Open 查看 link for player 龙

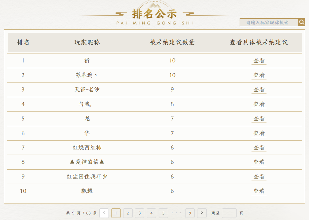click(259, 119)
